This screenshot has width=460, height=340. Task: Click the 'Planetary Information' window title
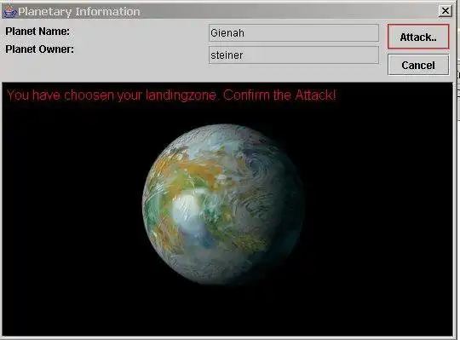point(79,12)
